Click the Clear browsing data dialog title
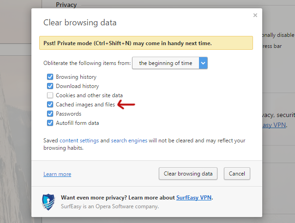The height and width of the screenshot is (223, 295). (80, 22)
